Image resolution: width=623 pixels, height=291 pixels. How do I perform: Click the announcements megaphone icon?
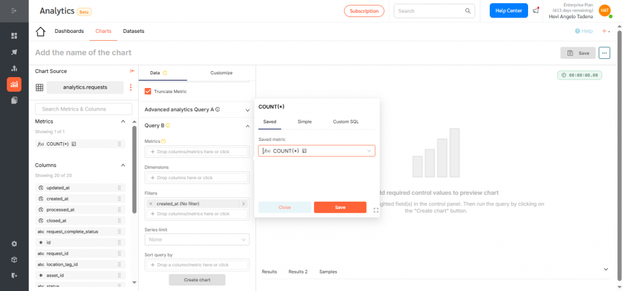[x=535, y=11]
